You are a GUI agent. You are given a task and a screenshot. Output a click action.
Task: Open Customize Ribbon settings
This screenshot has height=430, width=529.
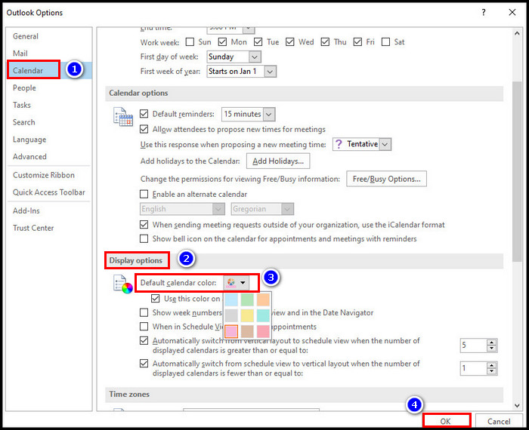click(x=44, y=175)
